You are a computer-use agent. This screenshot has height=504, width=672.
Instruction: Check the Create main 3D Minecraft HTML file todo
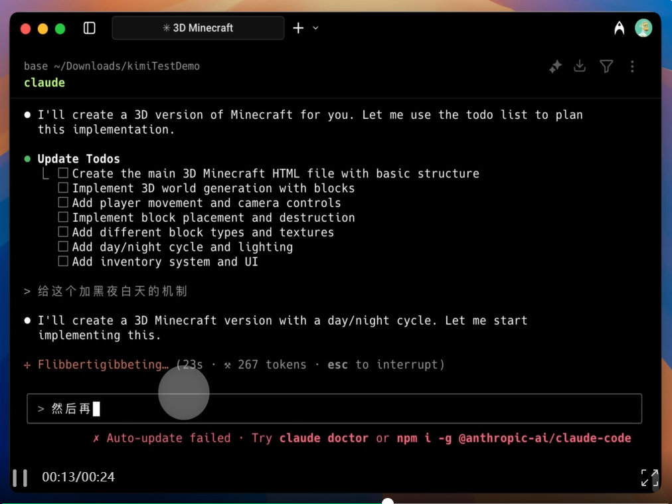click(63, 173)
